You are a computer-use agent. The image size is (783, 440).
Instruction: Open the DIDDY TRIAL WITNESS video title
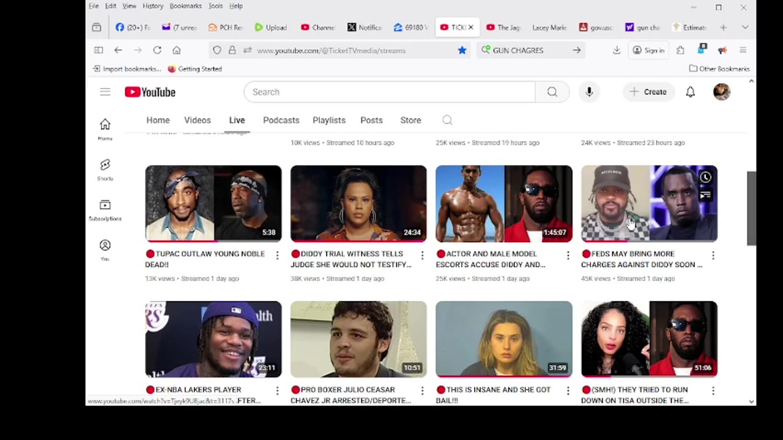(351, 259)
